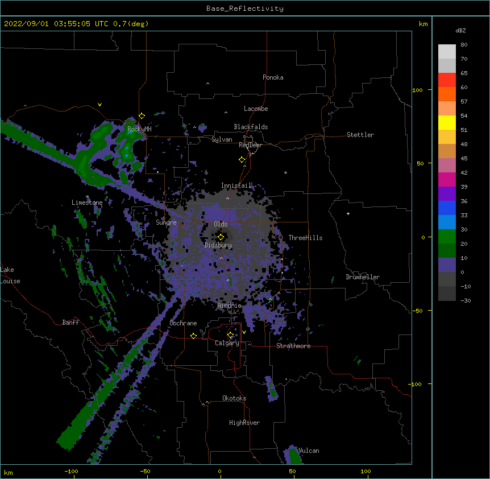The height and width of the screenshot is (479, 490).
Task: Click the asterisk marker above Limestone label
Action: click(88, 197)
